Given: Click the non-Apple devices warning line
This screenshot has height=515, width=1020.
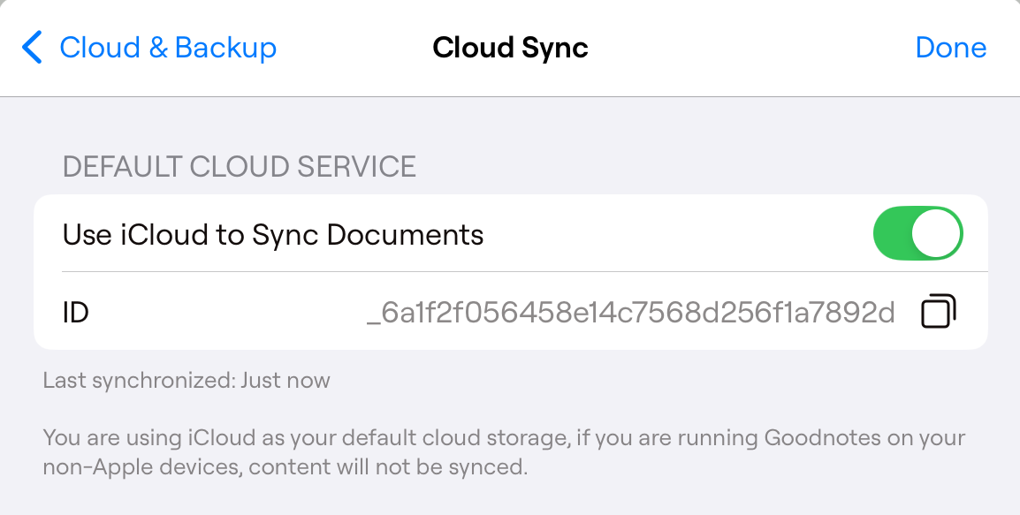Looking at the screenshot, I should pyautogui.click(x=285, y=467).
